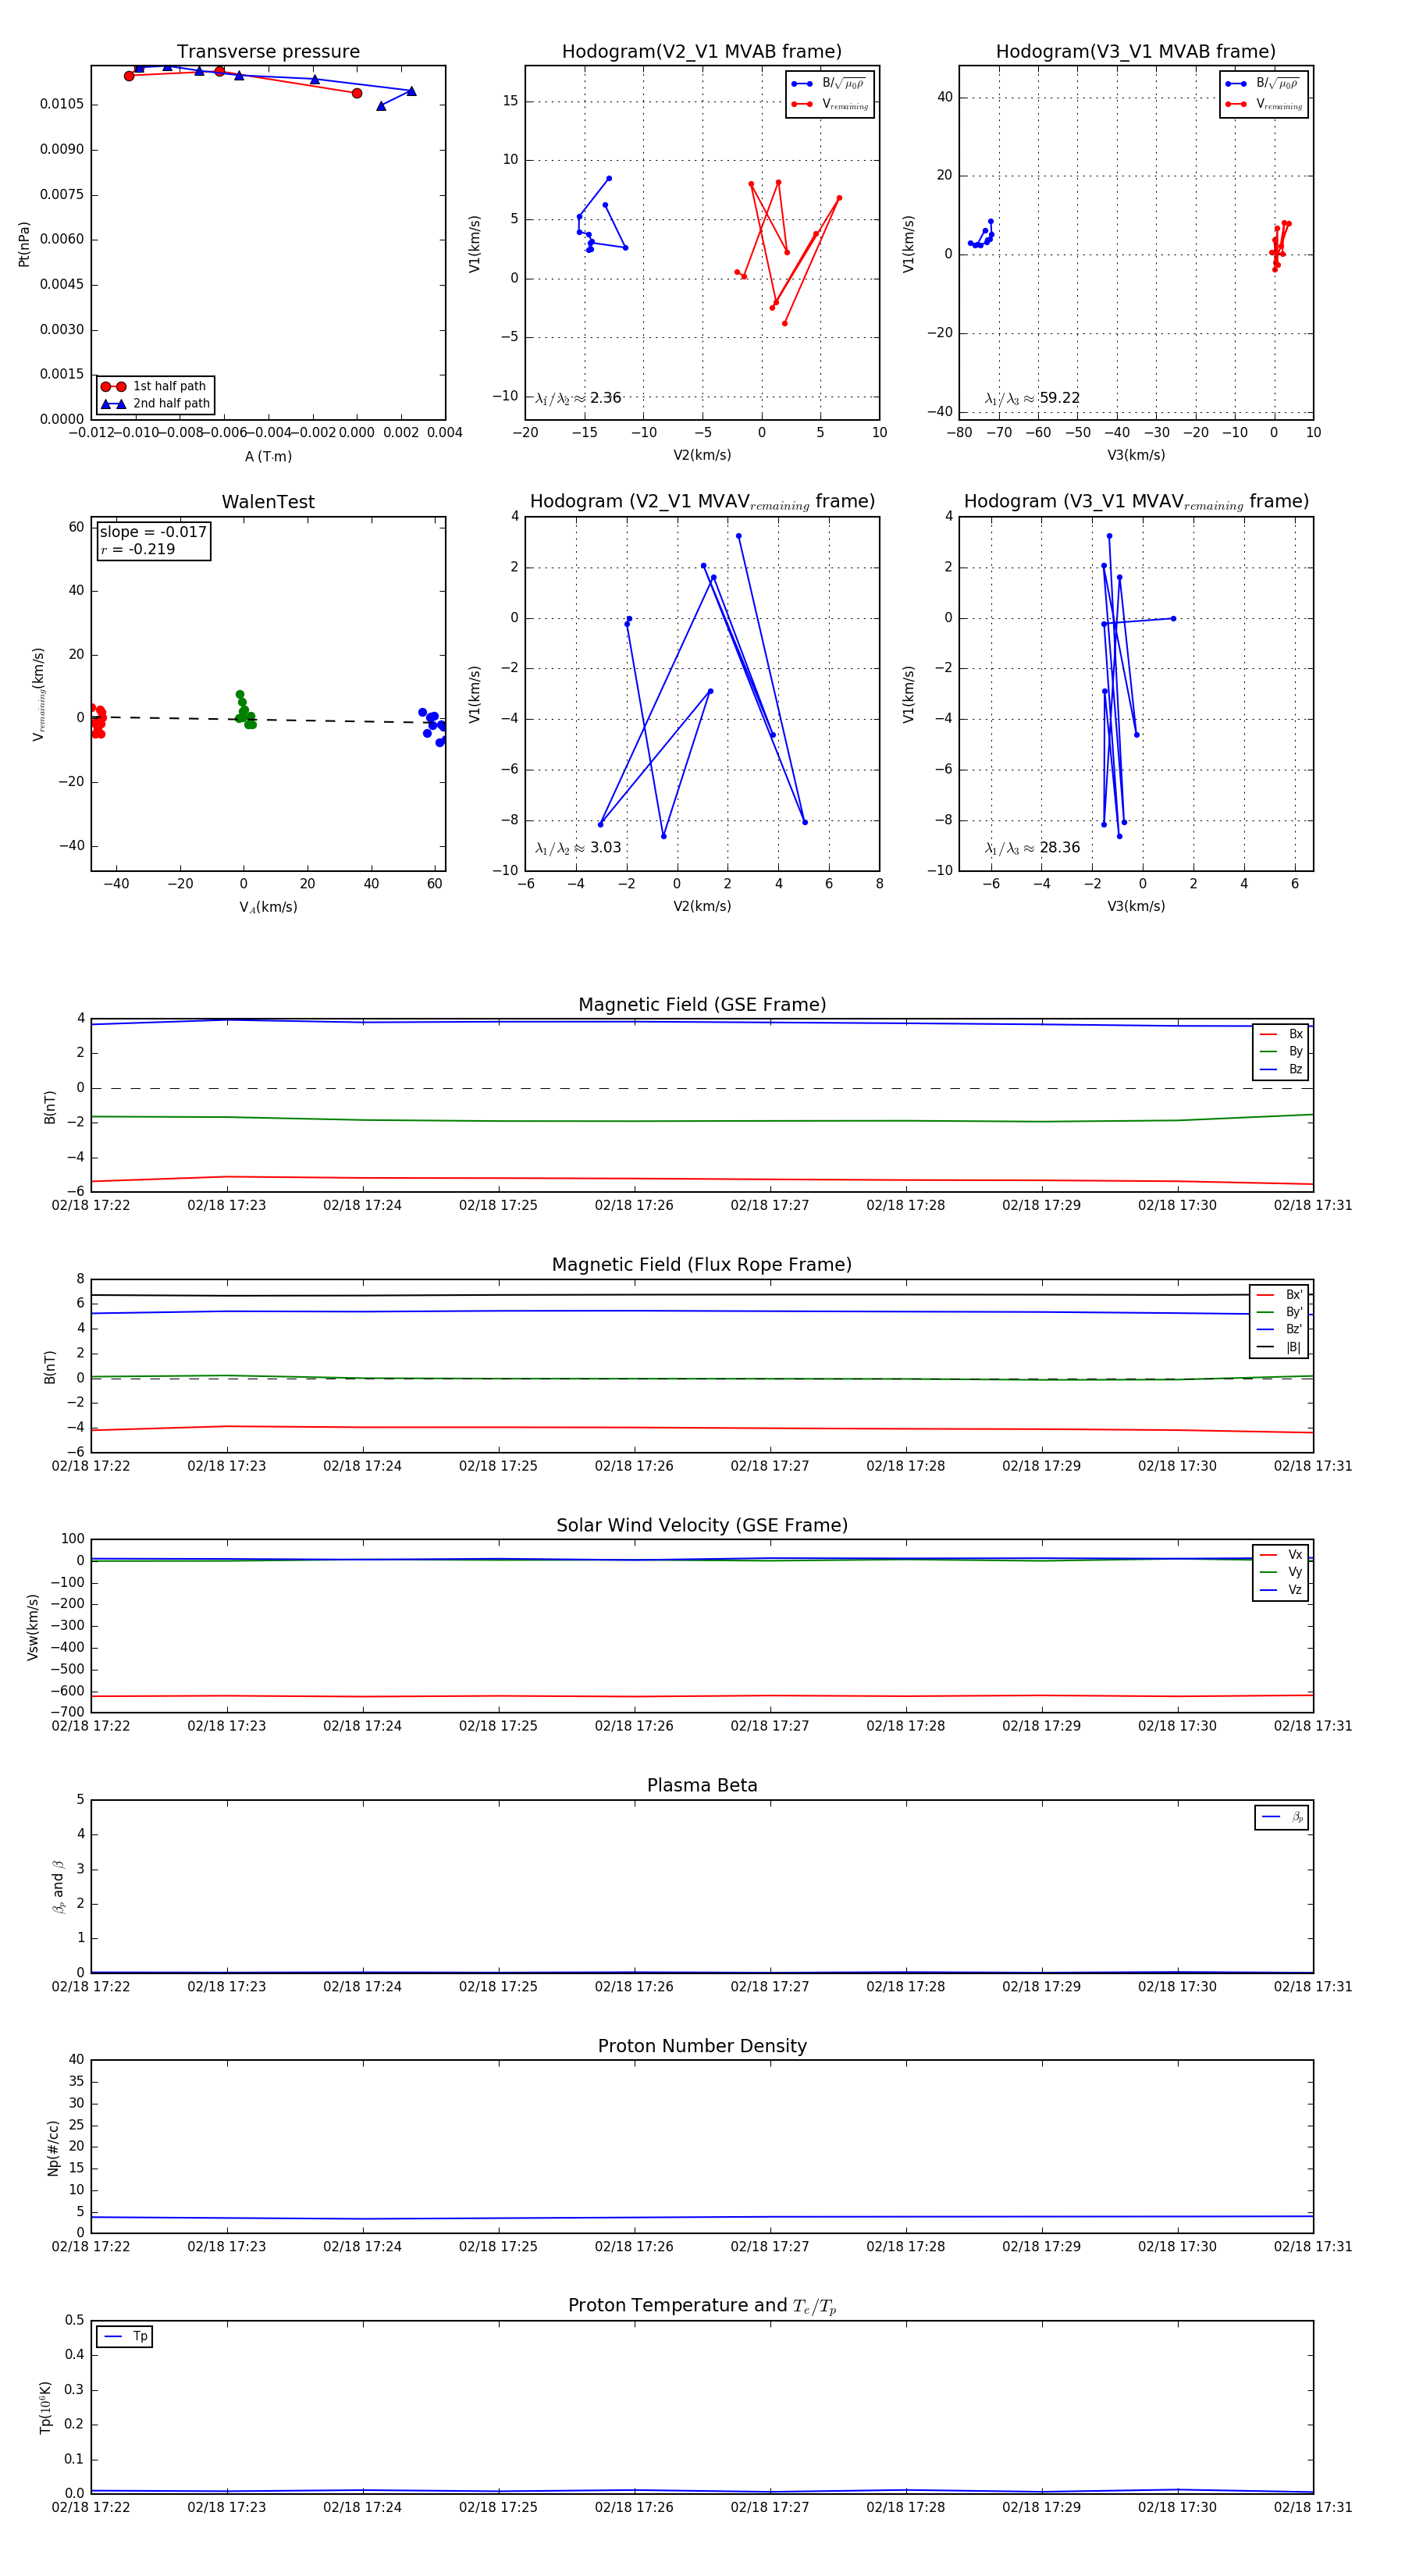1405x2576 pixels.
Task: Select the By' legend entry in Flux Rope plot
Action: [x=1279, y=1312]
